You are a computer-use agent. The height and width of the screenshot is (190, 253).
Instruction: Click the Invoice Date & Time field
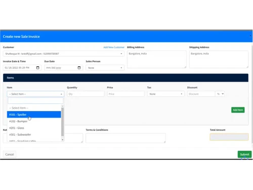(22, 68)
